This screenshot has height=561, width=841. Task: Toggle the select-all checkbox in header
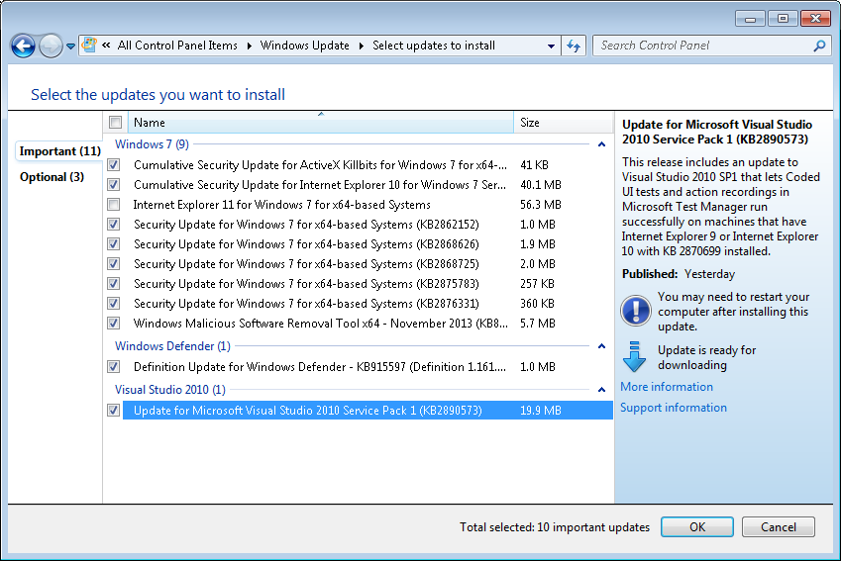coord(115,122)
